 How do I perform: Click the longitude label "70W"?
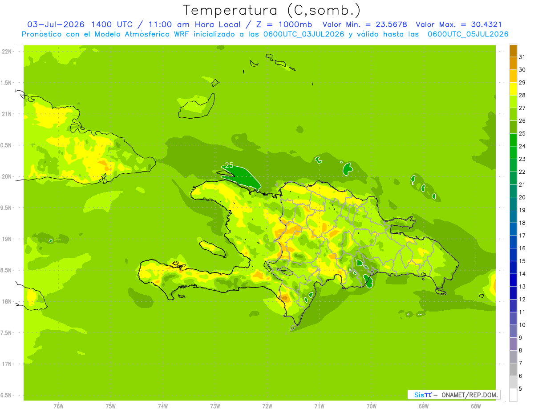click(x=372, y=406)
